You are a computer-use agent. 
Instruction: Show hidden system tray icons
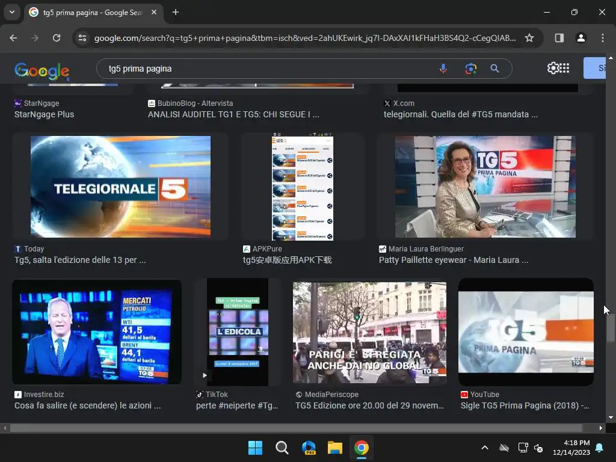(485, 448)
